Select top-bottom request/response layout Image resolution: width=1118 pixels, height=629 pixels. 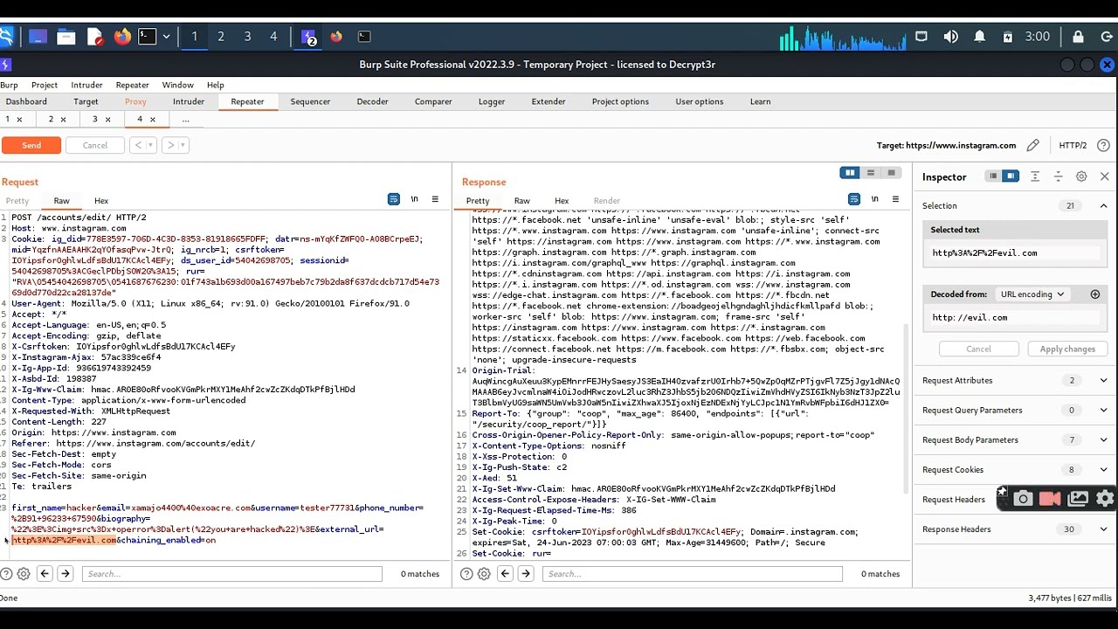[871, 173]
